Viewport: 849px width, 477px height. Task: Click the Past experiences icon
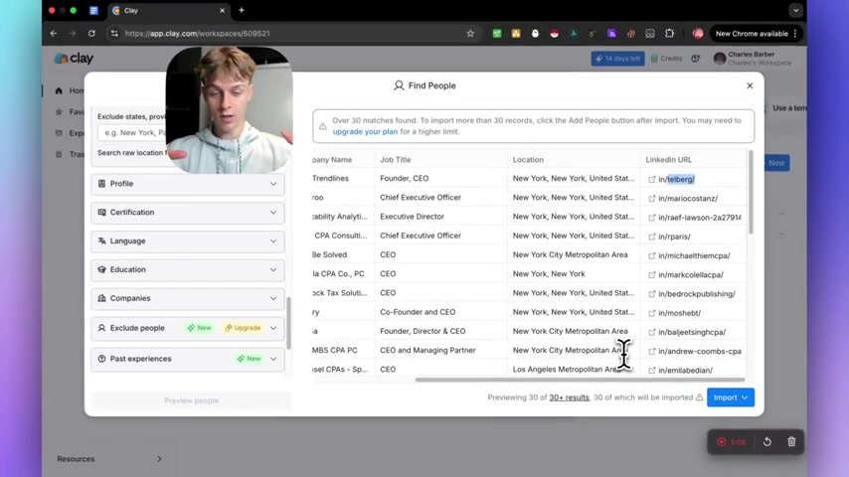(x=101, y=359)
